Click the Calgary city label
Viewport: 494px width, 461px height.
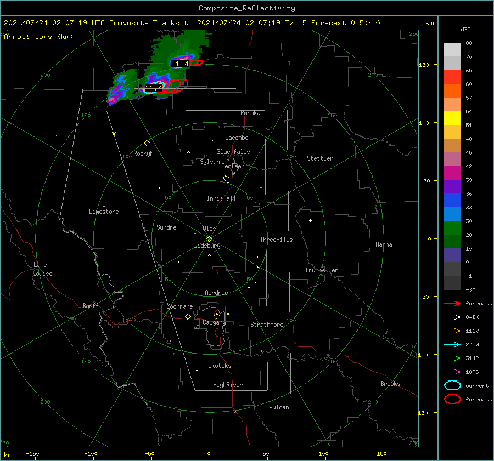tap(214, 322)
